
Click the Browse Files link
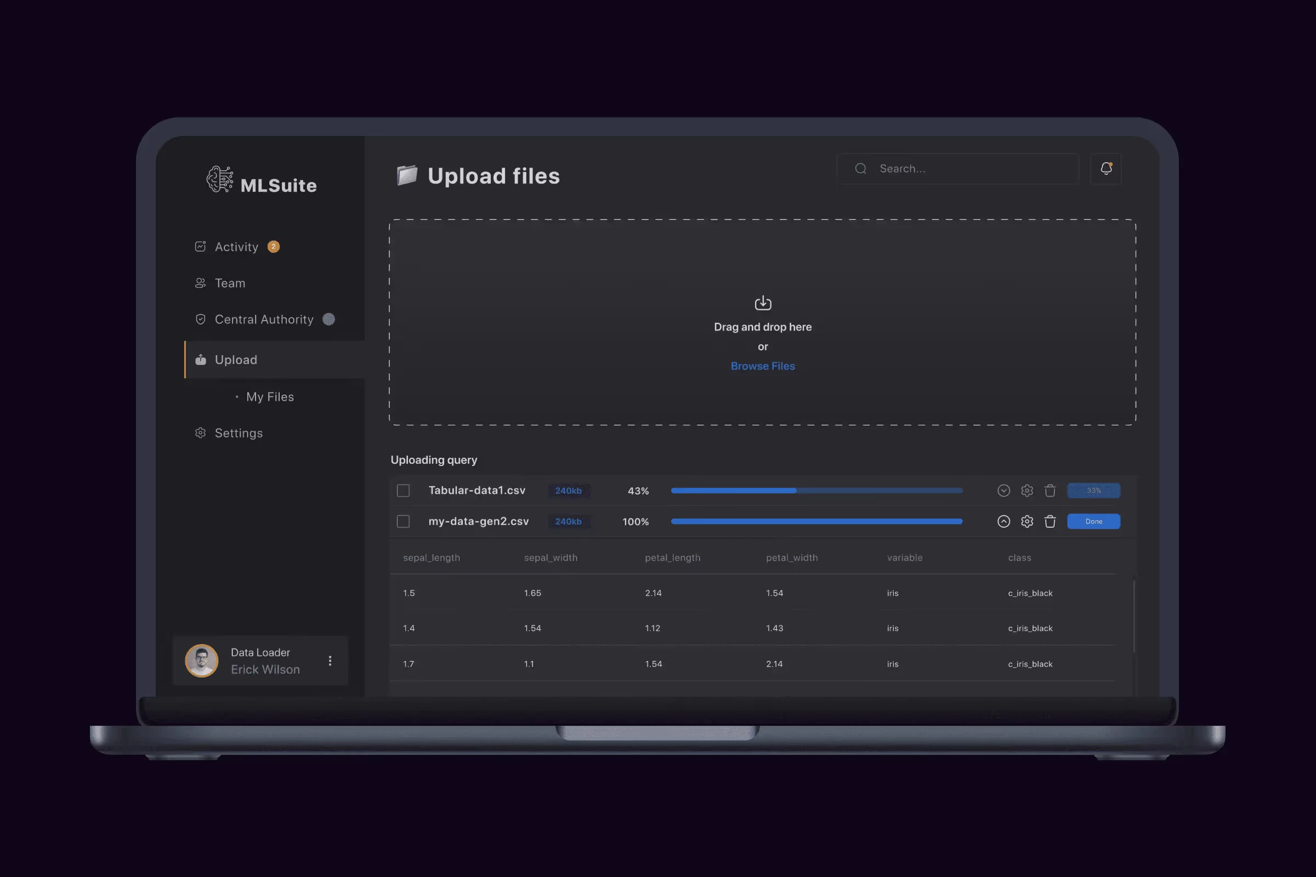(x=763, y=366)
